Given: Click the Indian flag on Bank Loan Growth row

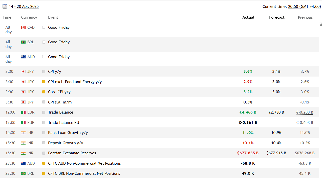Looking at the screenshot, I should click(23, 132).
